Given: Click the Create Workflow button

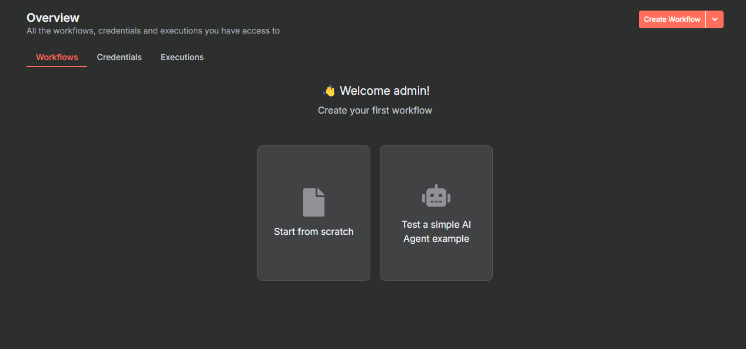Looking at the screenshot, I should 672,19.
